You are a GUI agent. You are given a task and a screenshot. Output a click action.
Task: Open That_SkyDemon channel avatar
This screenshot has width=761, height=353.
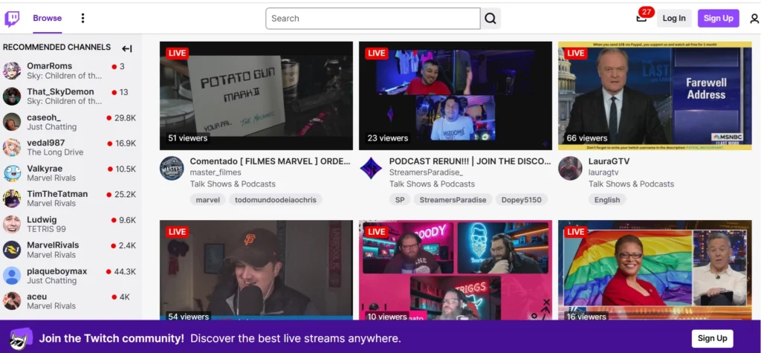click(12, 96)
